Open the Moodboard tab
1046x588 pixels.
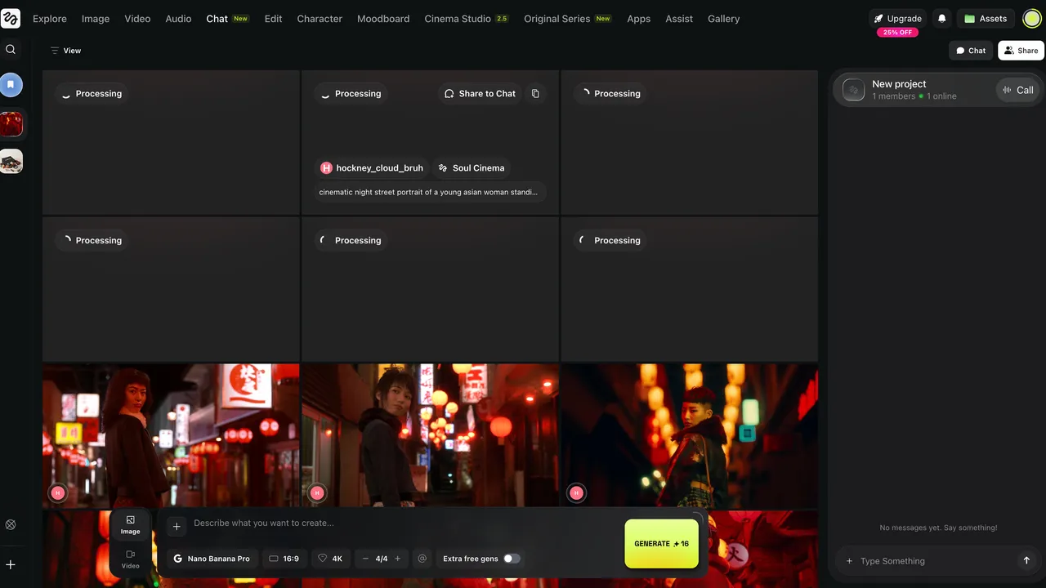click(x=383, y=18)
